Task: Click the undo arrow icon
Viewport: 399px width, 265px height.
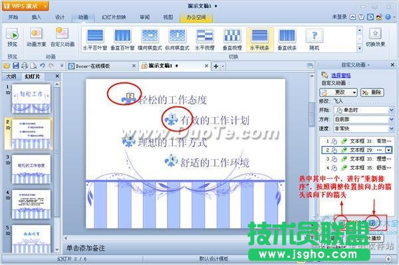Action: coord(43,66)
